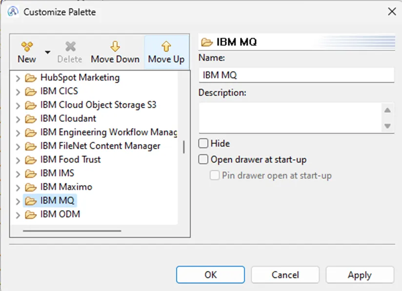Click the IBM MQ heading folder icon
This screenshot has height=291, width=402.
tap(207, 42)
